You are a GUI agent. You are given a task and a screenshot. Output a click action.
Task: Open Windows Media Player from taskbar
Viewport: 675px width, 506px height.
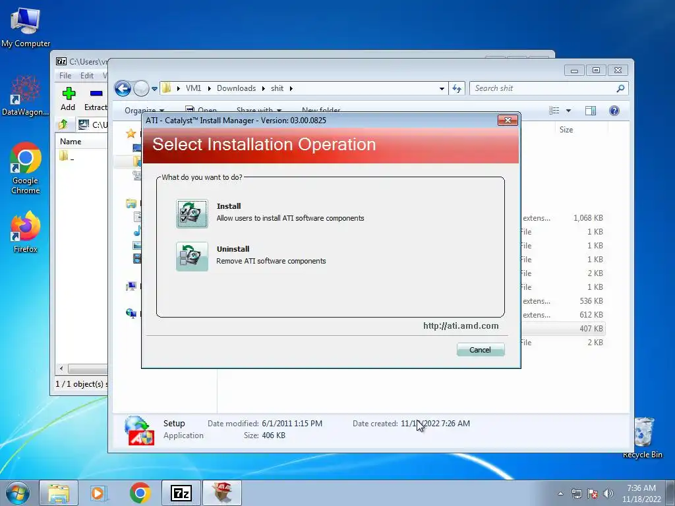coord(99,493)
